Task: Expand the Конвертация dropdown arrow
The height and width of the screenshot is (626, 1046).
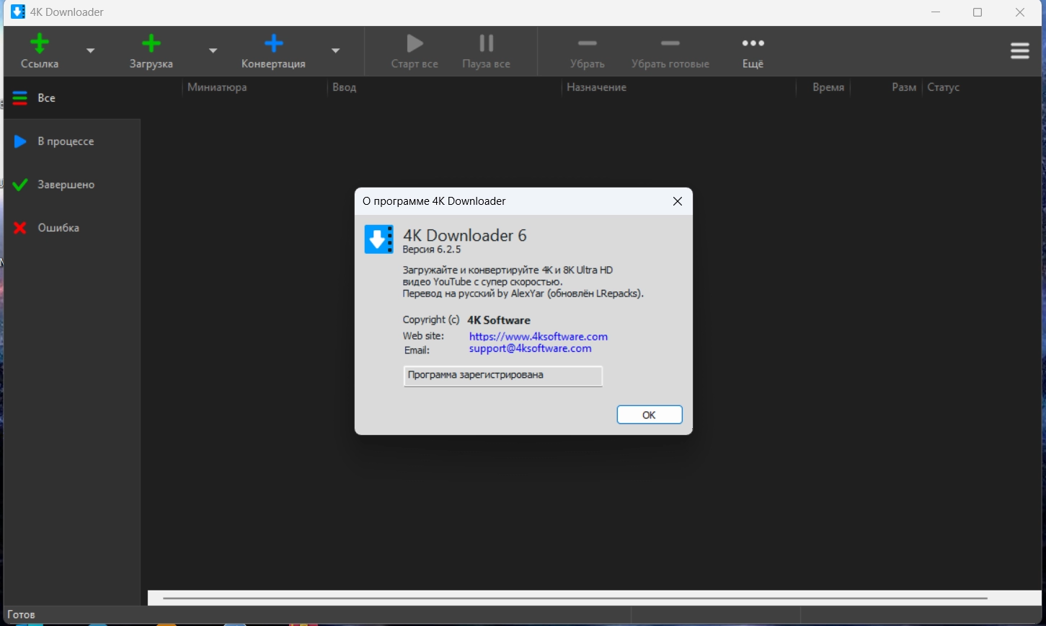Action: pos(335,50)
